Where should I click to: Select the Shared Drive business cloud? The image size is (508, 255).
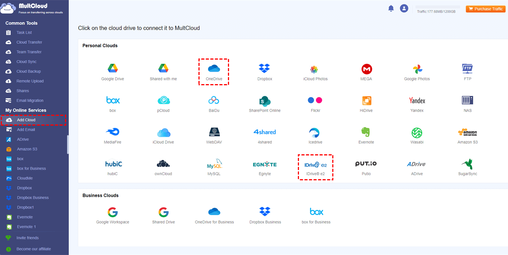(163, 215)
